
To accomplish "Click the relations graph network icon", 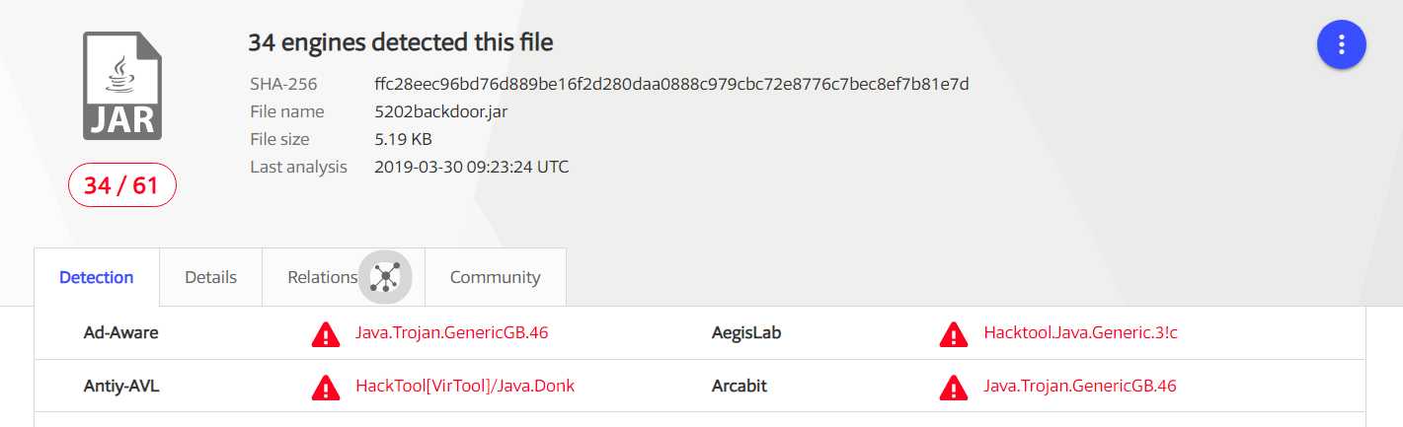I will point(384,277).
